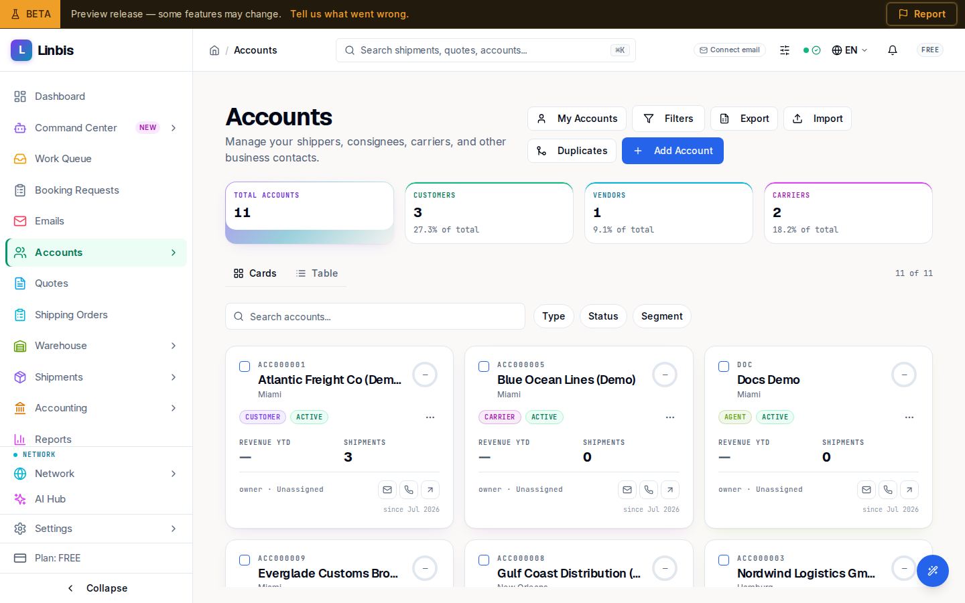Image resolution: width=965 pixels, height=603 pixels.
Task: Open more options for Docs Demo card
Action: (x=909, y=417)
